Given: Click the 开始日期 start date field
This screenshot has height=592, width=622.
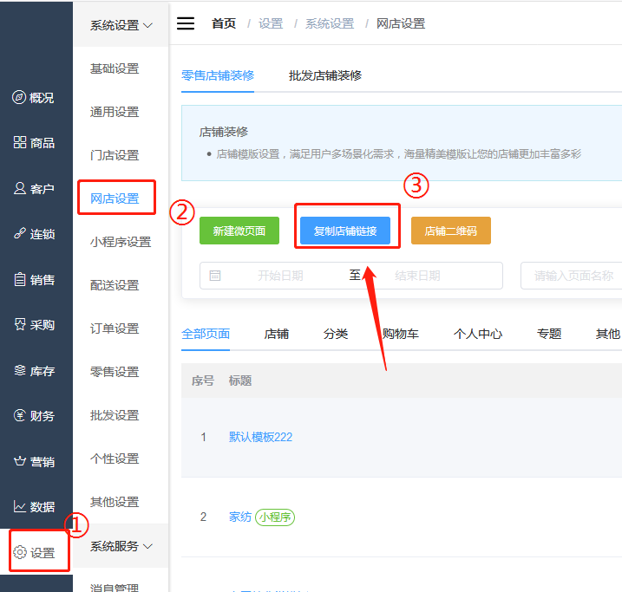Looking at the screenshot, I should pos(280,276).
